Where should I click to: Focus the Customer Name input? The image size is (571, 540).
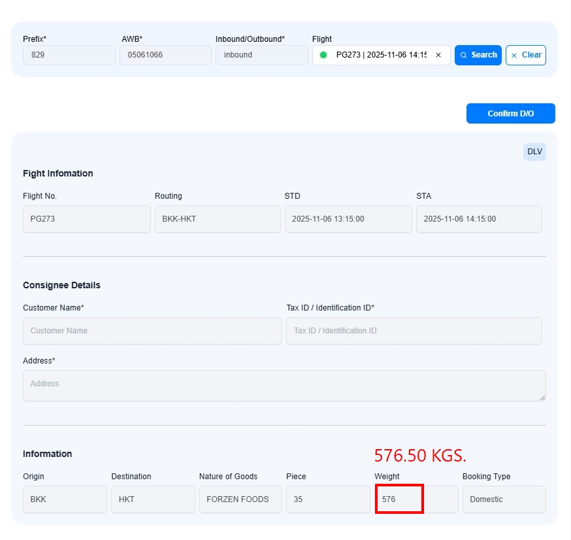pyautogui.click(x=152, y=331)
